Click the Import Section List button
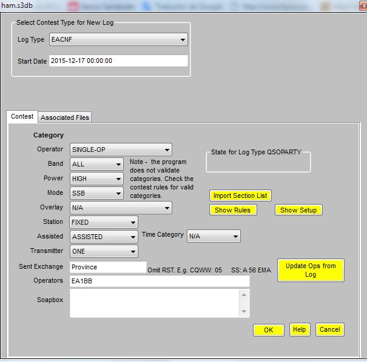 (x=240, y=196)
